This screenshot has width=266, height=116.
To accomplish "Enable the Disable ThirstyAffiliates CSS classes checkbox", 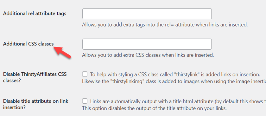I will (85, 74).
